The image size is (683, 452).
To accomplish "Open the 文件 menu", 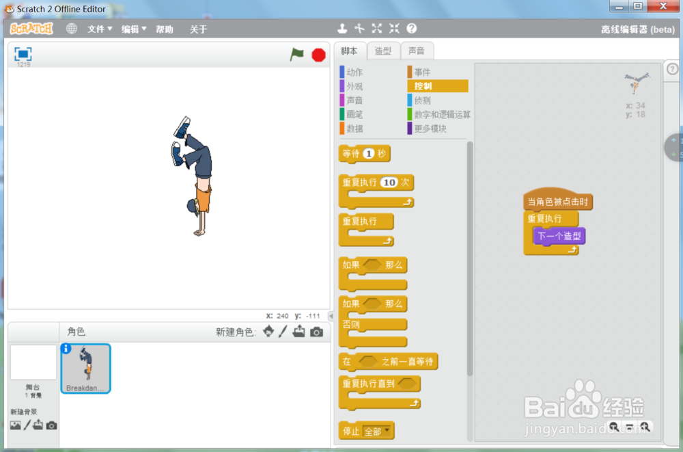I will click(x=100, y=29).
